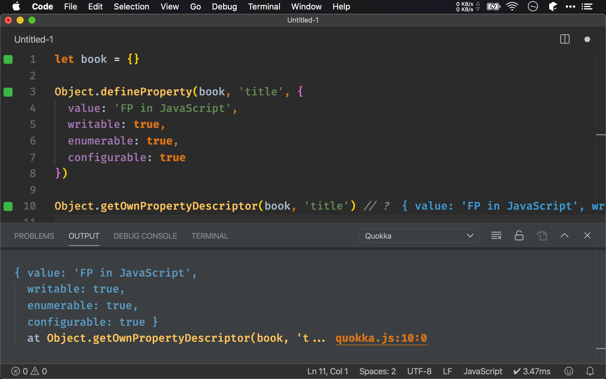The image size is (606, 379).
Task: Click the split editor icon
Action: [565, 39]
